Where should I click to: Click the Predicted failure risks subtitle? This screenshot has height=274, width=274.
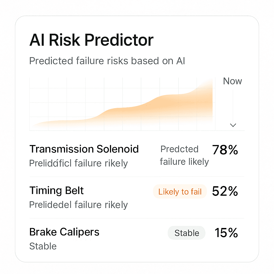point(107,61)
